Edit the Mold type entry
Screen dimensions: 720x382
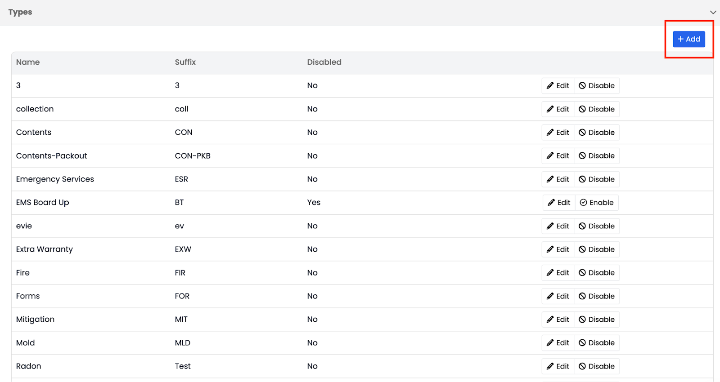(x=558, y=343)
